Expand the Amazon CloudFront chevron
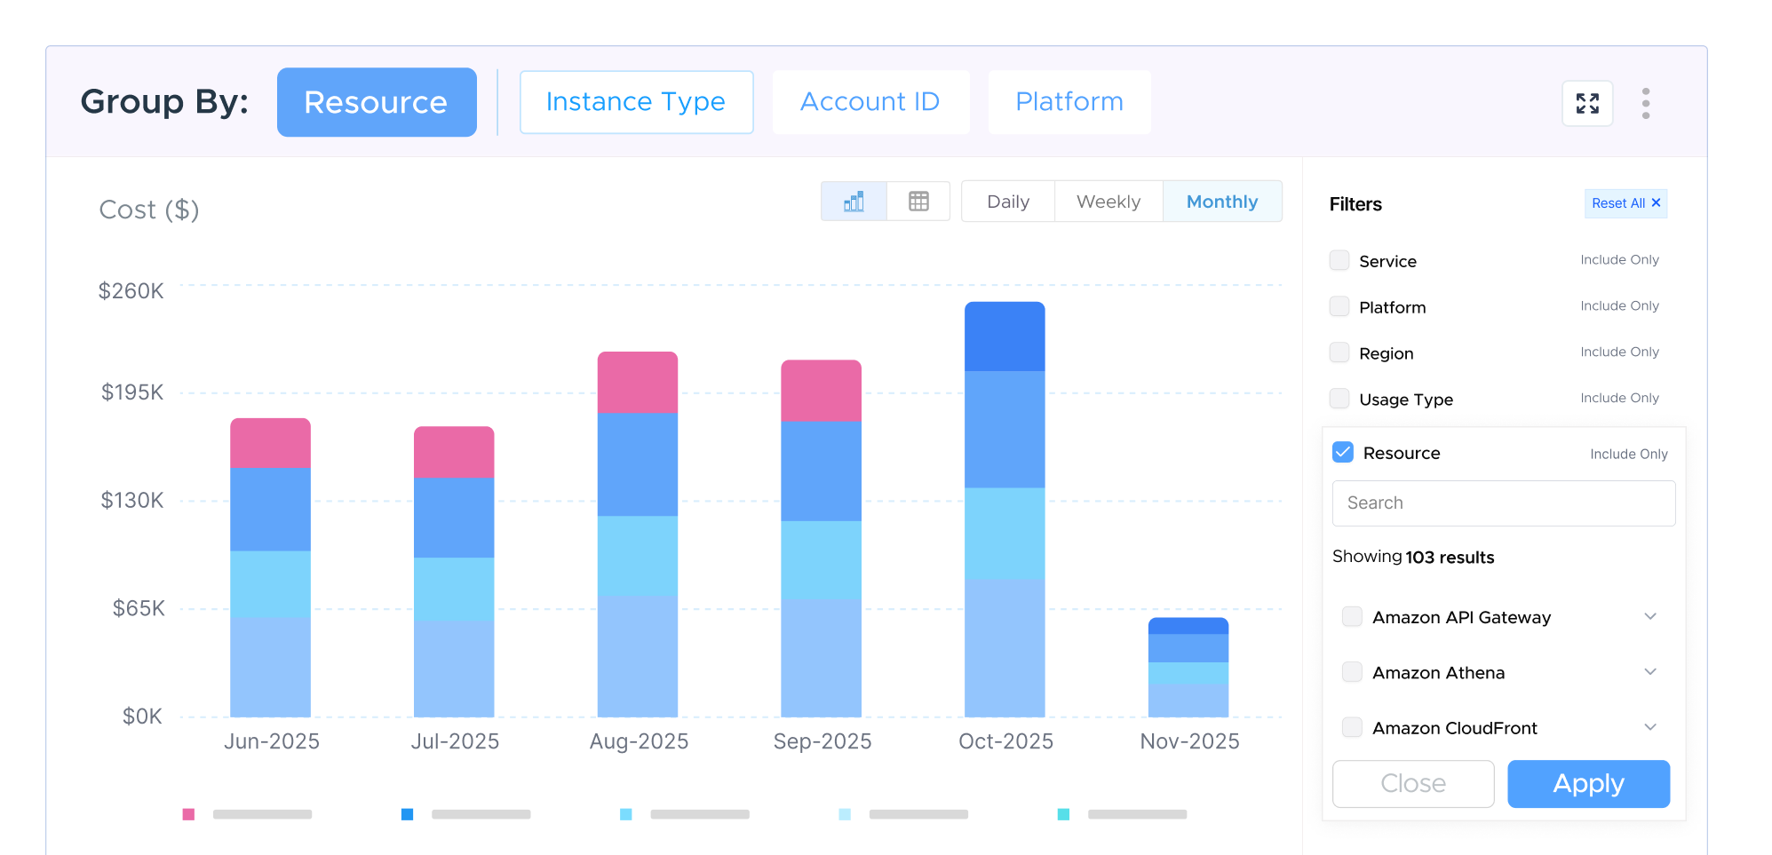 (x=1649, y=727)
